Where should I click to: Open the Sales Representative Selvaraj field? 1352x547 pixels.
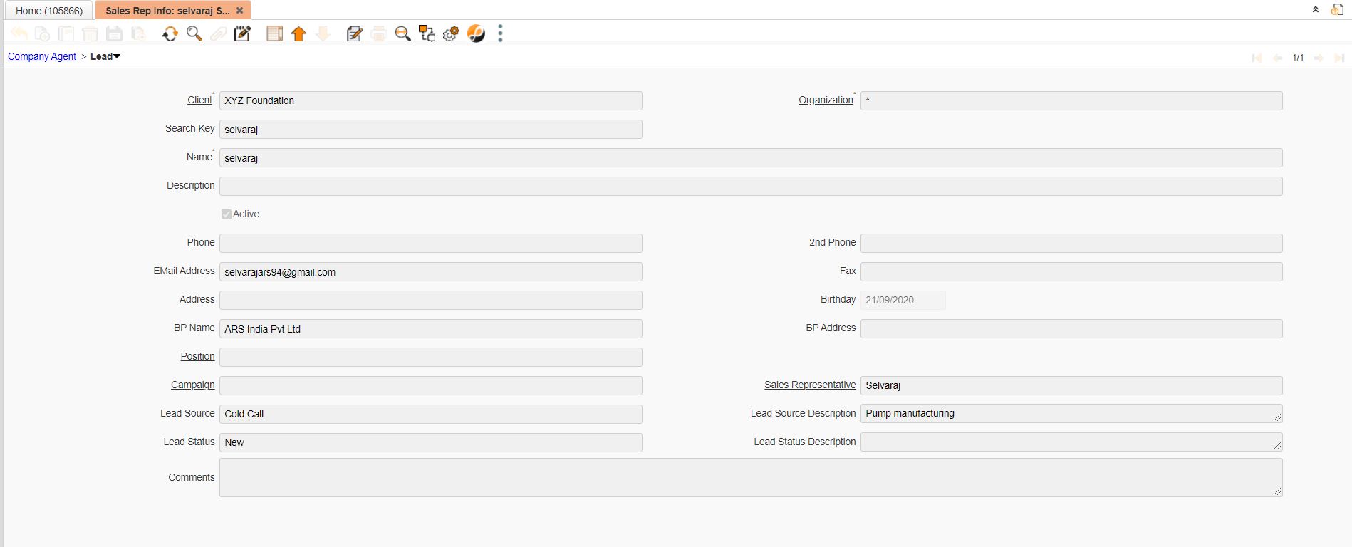click(x=1071, y=385)
